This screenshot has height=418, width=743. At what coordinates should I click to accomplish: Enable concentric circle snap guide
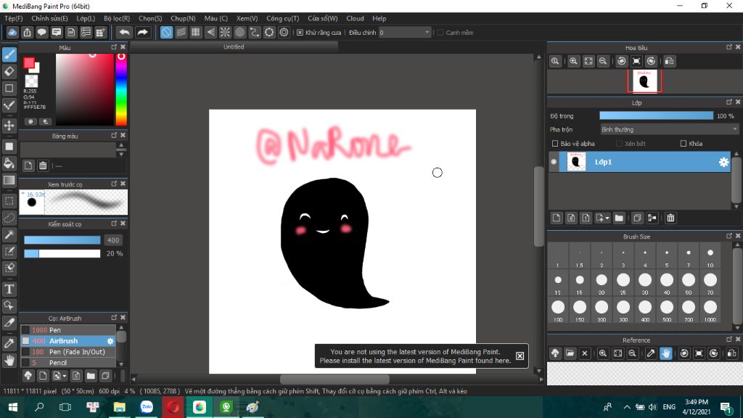239,32
